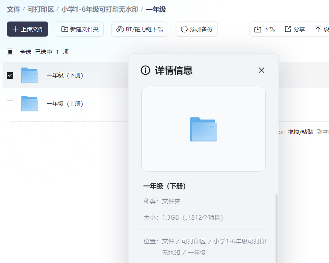329x263 pixels.
Task: Click the 新建文件夹 new folder button
Action: [80, 29]
